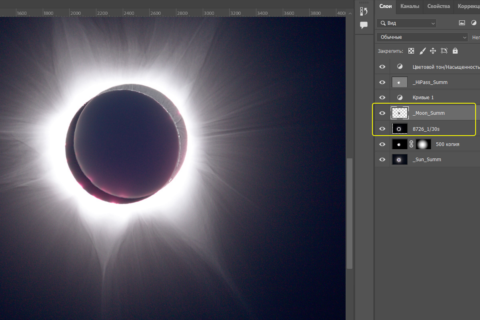Select the _Moon_Summ layer thumbnail
The image size is (480, 320).
pyautogui.click(x=400, y=113)
